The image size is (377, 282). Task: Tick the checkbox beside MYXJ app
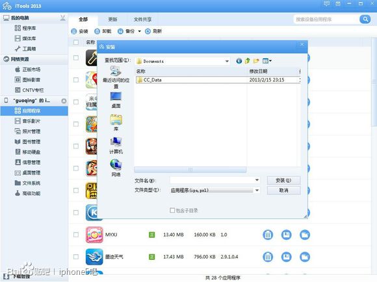click(x=76, y=235)
